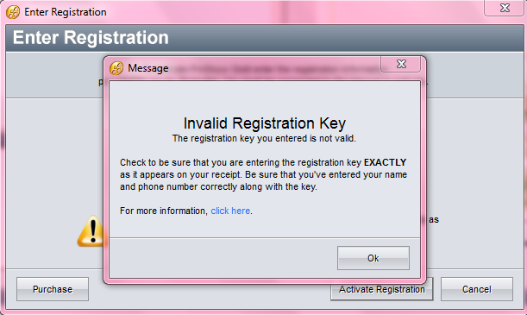Click the "and phone number correctly" line
The width and height of the screenshot is (527, 315).
[x=218, y=187]
